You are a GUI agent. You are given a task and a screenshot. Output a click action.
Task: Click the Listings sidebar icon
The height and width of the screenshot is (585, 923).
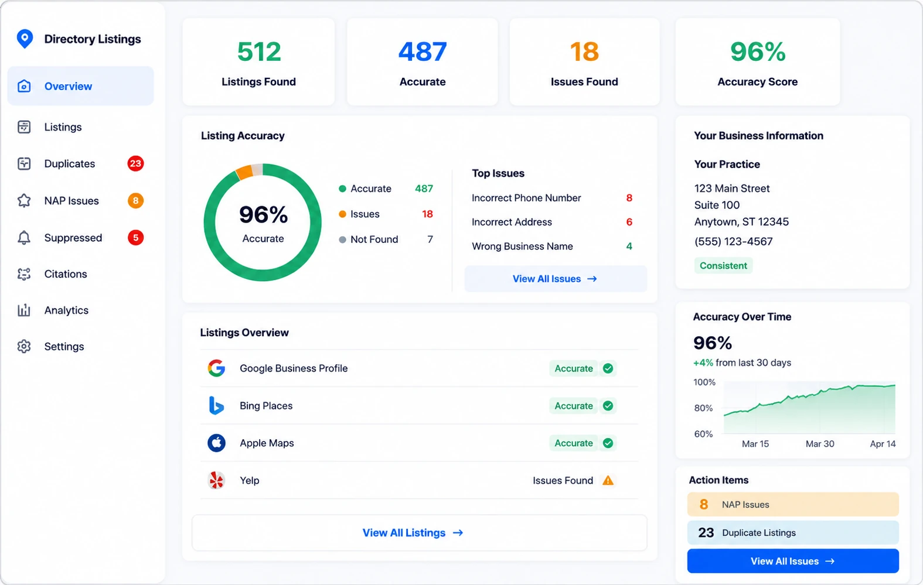tap(24, 127)
